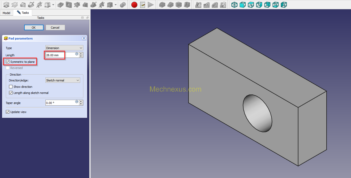Toggle Length along sketch normal checkbox
The image size is (351, 178).
coord(11,93)
